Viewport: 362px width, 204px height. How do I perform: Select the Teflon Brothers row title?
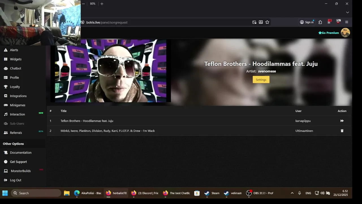(87, 121)
